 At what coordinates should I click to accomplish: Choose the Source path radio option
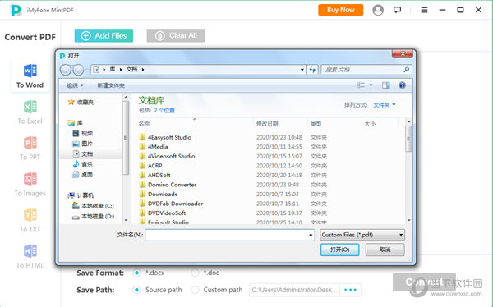(136, 290)
